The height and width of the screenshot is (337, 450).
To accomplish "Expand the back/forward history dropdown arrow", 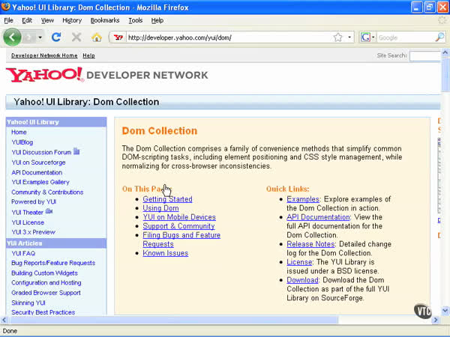I will coord(39,37).
